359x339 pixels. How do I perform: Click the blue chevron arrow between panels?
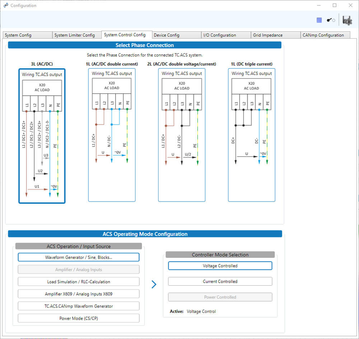coord(154,285)
